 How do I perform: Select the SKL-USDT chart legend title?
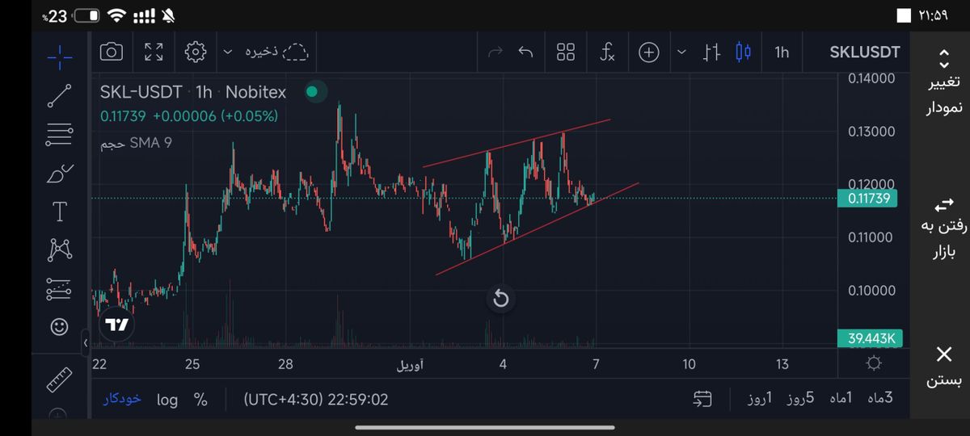tap(193, 92)
